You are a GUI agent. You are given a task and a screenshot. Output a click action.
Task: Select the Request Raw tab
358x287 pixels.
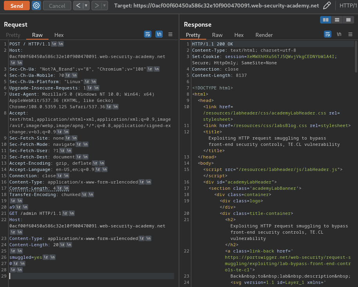[37, 35]
